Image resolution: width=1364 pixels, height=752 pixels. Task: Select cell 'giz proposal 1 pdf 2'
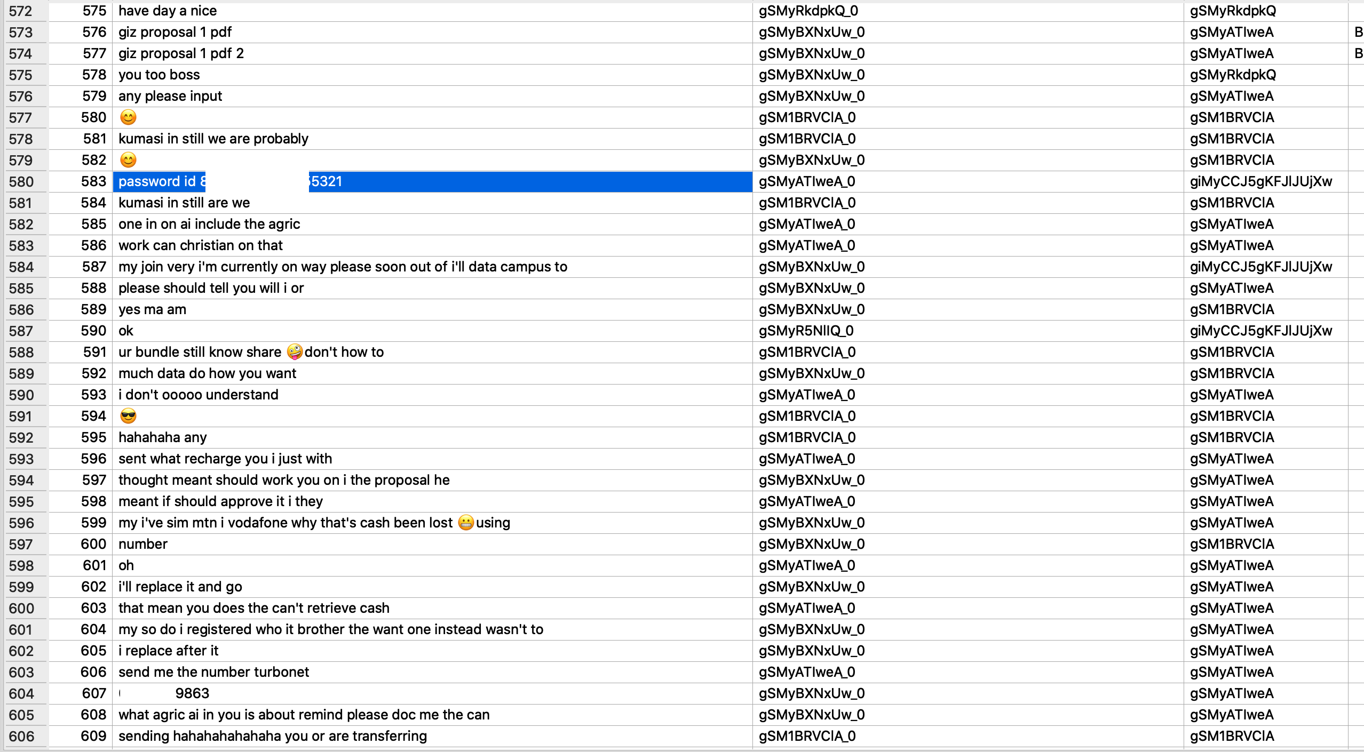[432, 53]
